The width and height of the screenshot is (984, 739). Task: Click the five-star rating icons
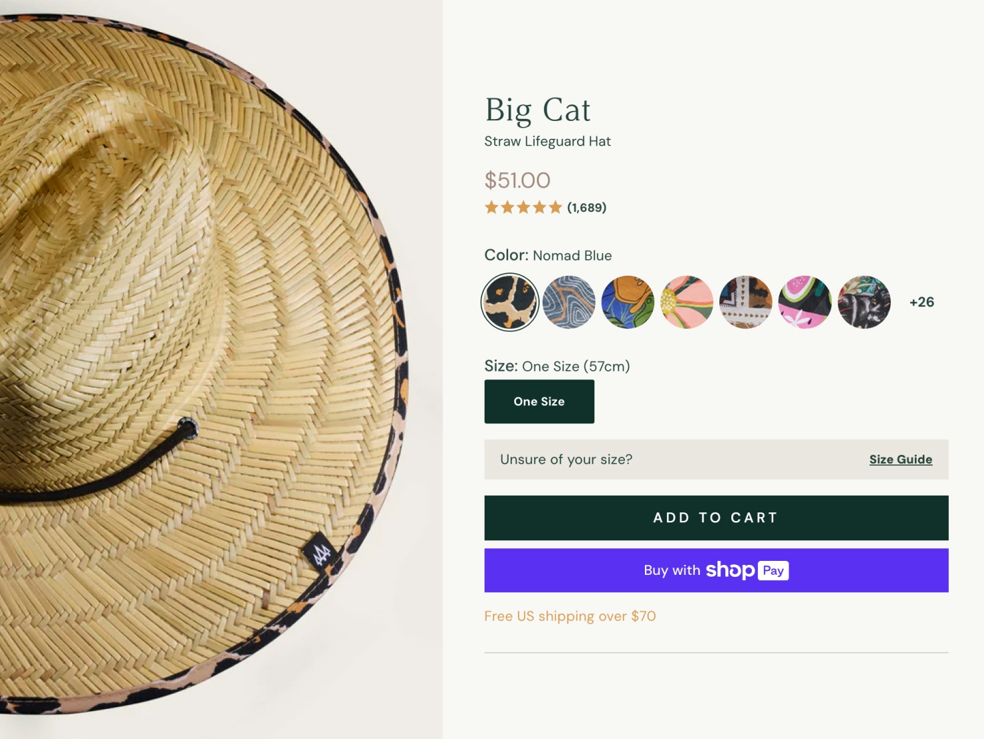click(x=523, y=207)
